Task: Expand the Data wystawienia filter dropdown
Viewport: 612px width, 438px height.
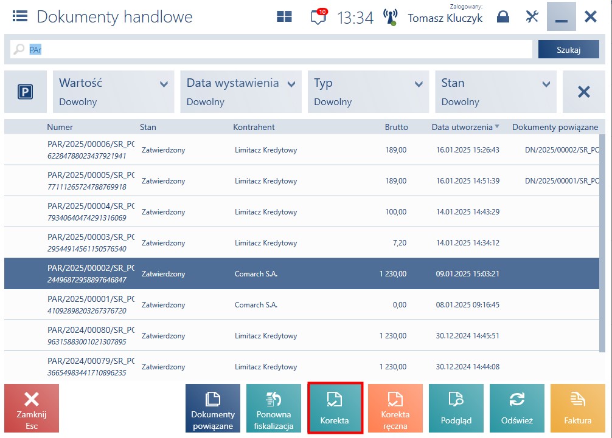Action: pos(241,92)
